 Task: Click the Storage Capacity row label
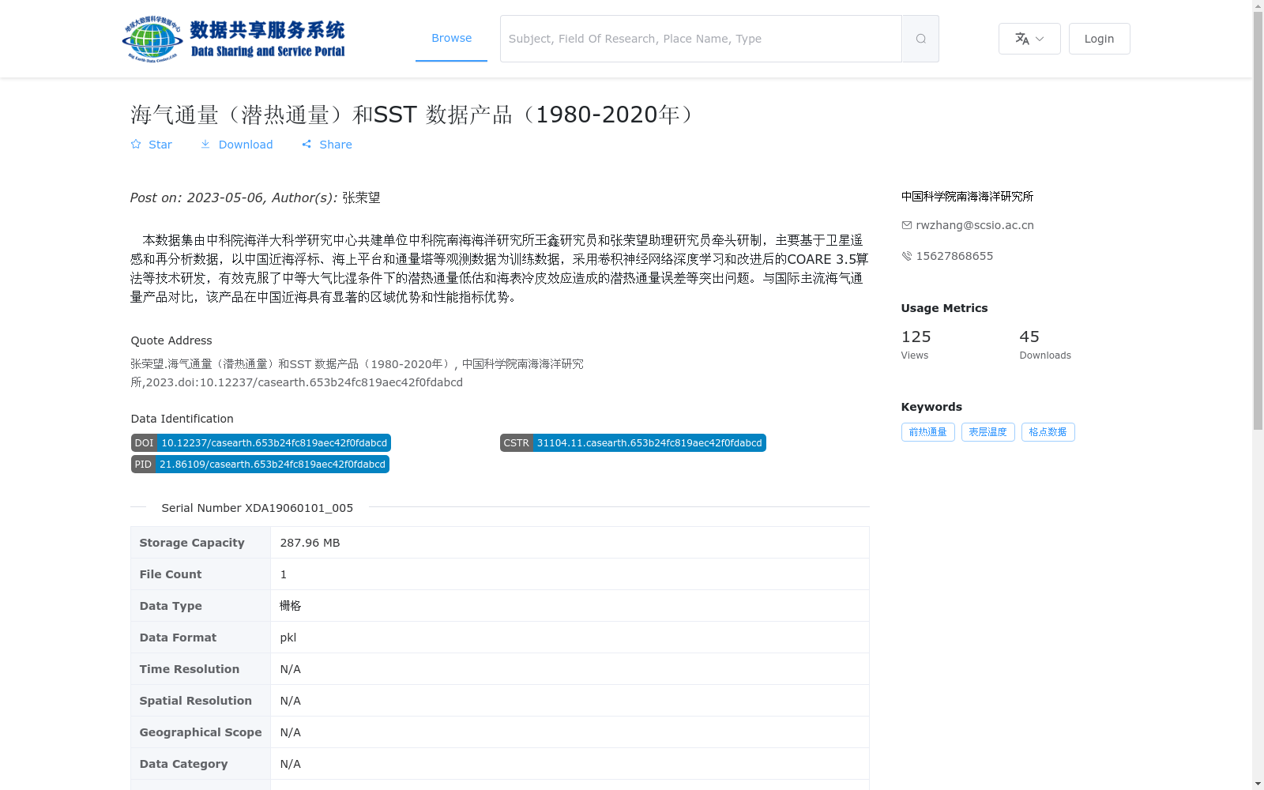tap(192, 543)
